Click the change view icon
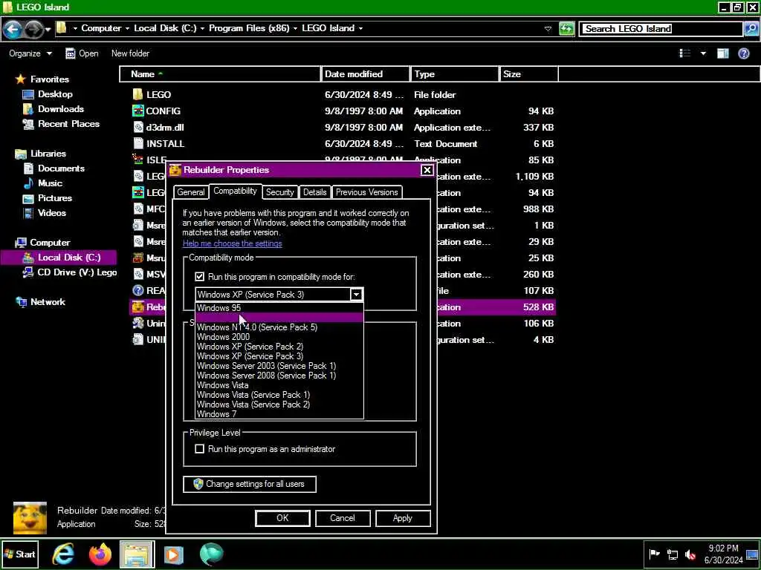 click(x=684, y=53)
